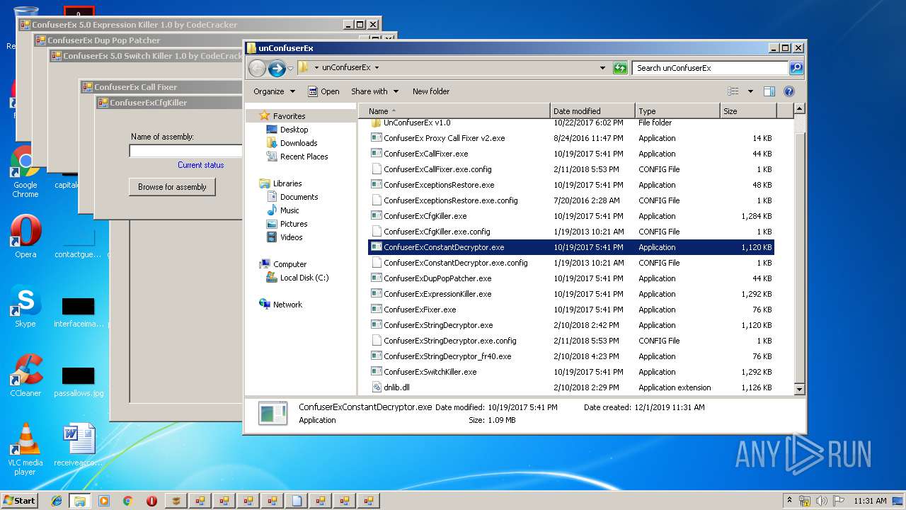The image size is (906, 510).
Task: Select ConfuserExFixer.exe file
Action: click(571, 310)
